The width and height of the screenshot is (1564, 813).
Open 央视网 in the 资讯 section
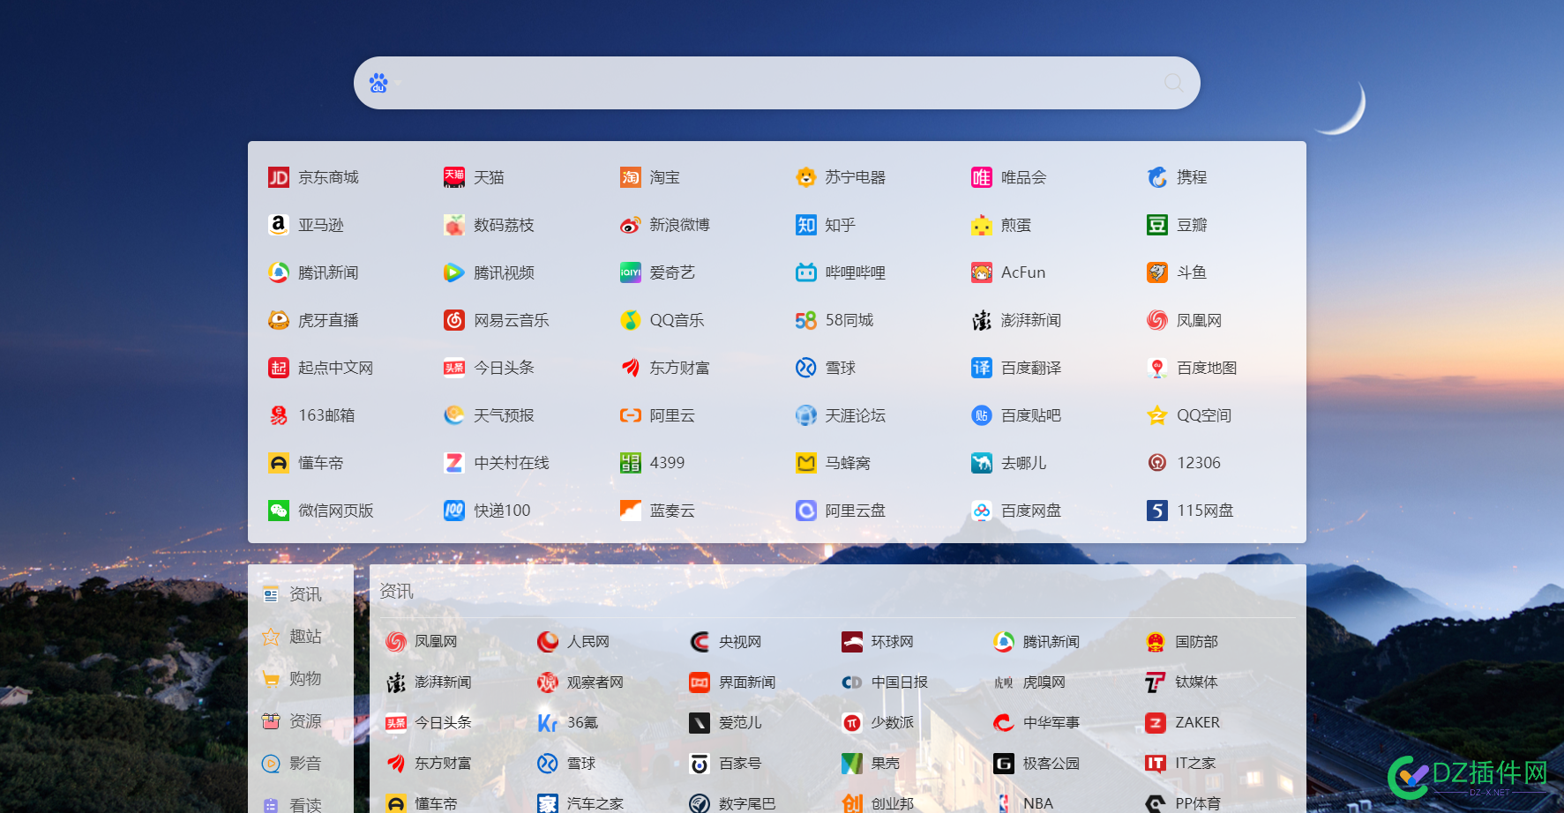pos(726,642)
